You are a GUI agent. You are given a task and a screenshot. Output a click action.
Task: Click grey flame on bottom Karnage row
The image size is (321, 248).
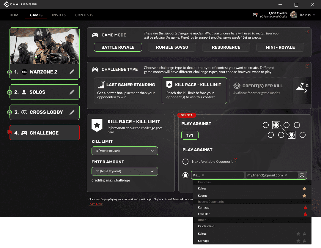coord(304,241)
